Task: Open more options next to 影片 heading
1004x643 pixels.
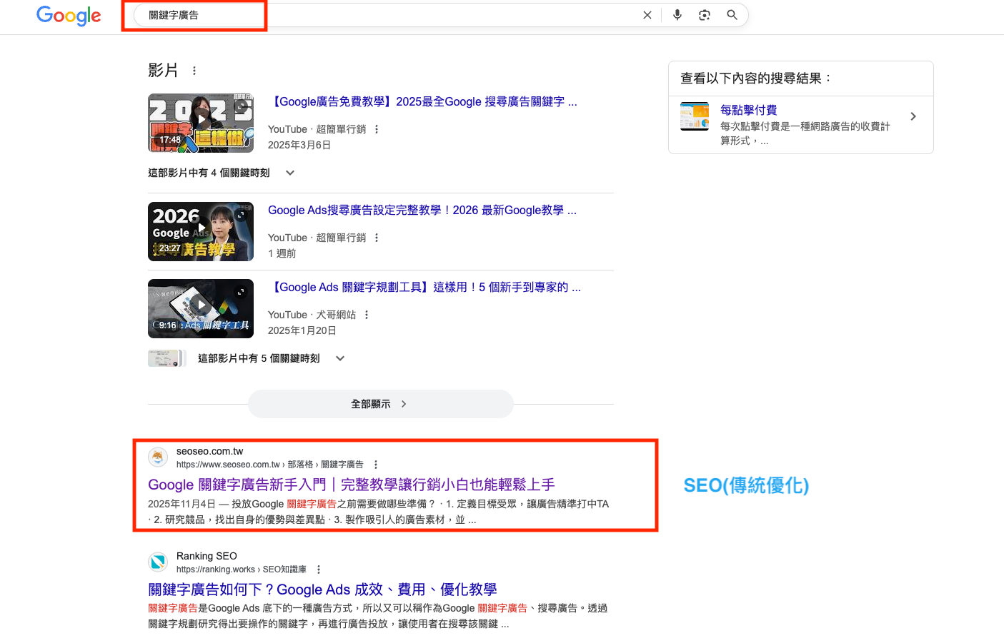Action: coord(194,71)
